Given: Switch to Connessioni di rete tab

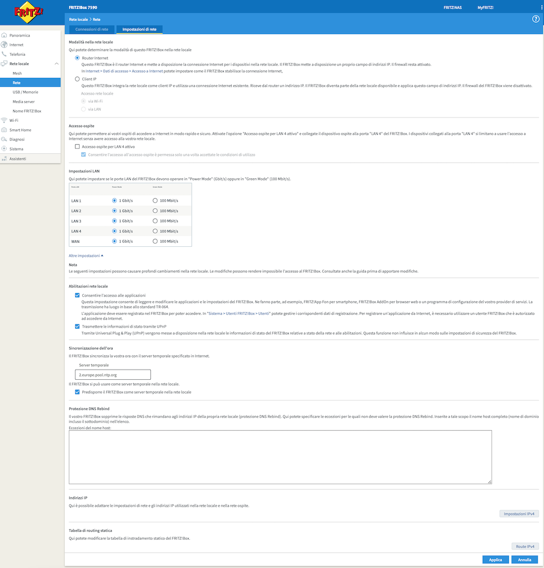Looking at the screenshot, I should [x=92, y=30].
